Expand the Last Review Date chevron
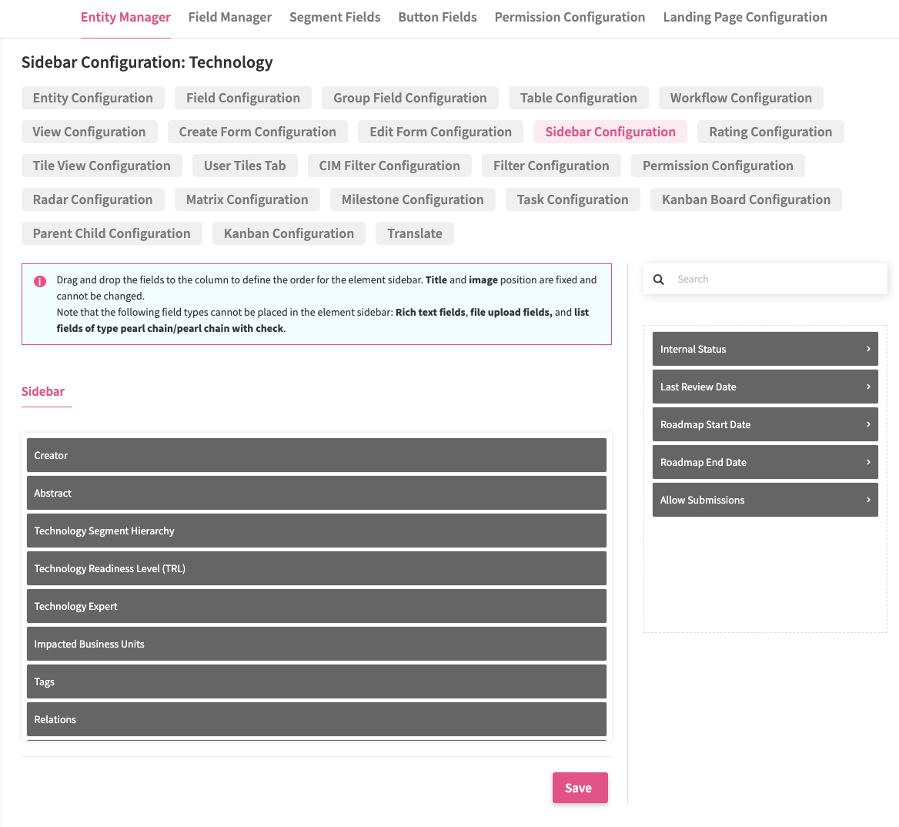 (868, 387)
